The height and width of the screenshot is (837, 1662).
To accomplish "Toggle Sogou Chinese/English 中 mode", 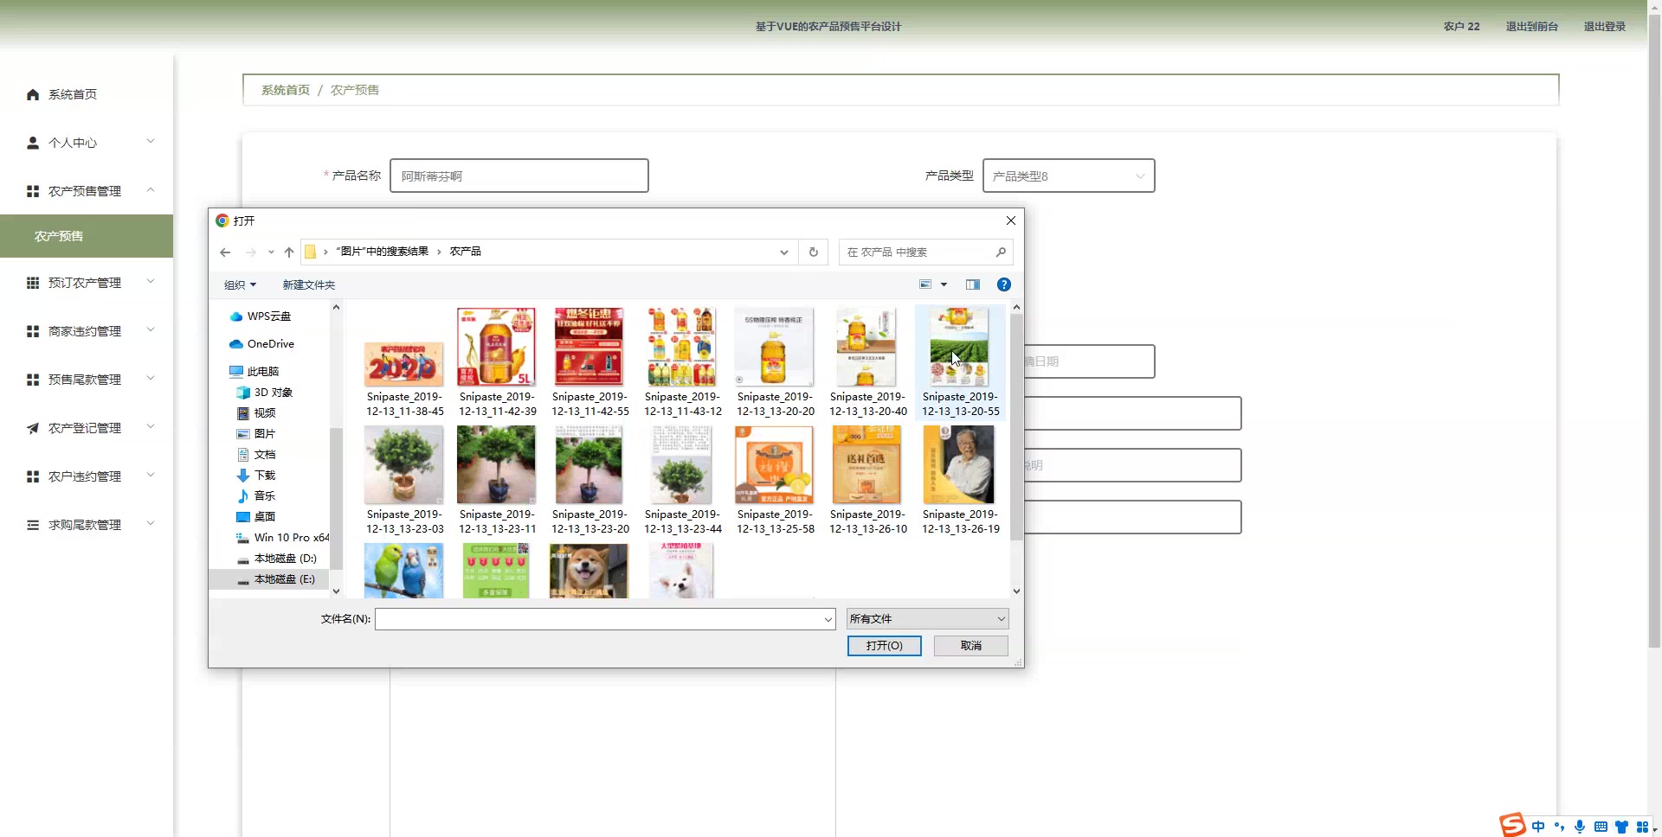I will (x=1538, y=827).
